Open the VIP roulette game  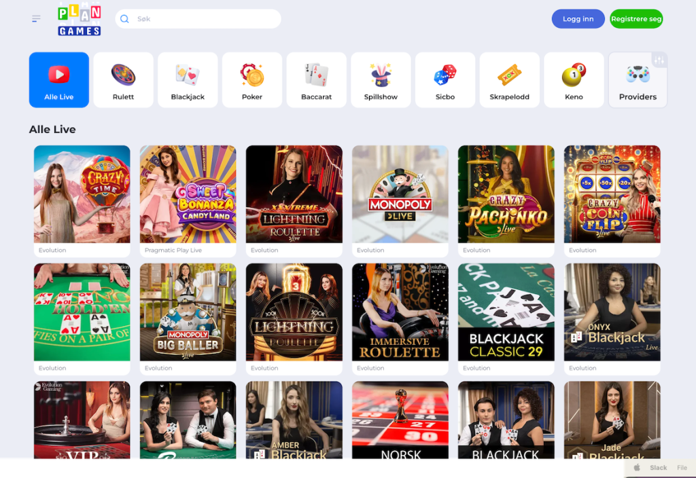pos(82,420)
